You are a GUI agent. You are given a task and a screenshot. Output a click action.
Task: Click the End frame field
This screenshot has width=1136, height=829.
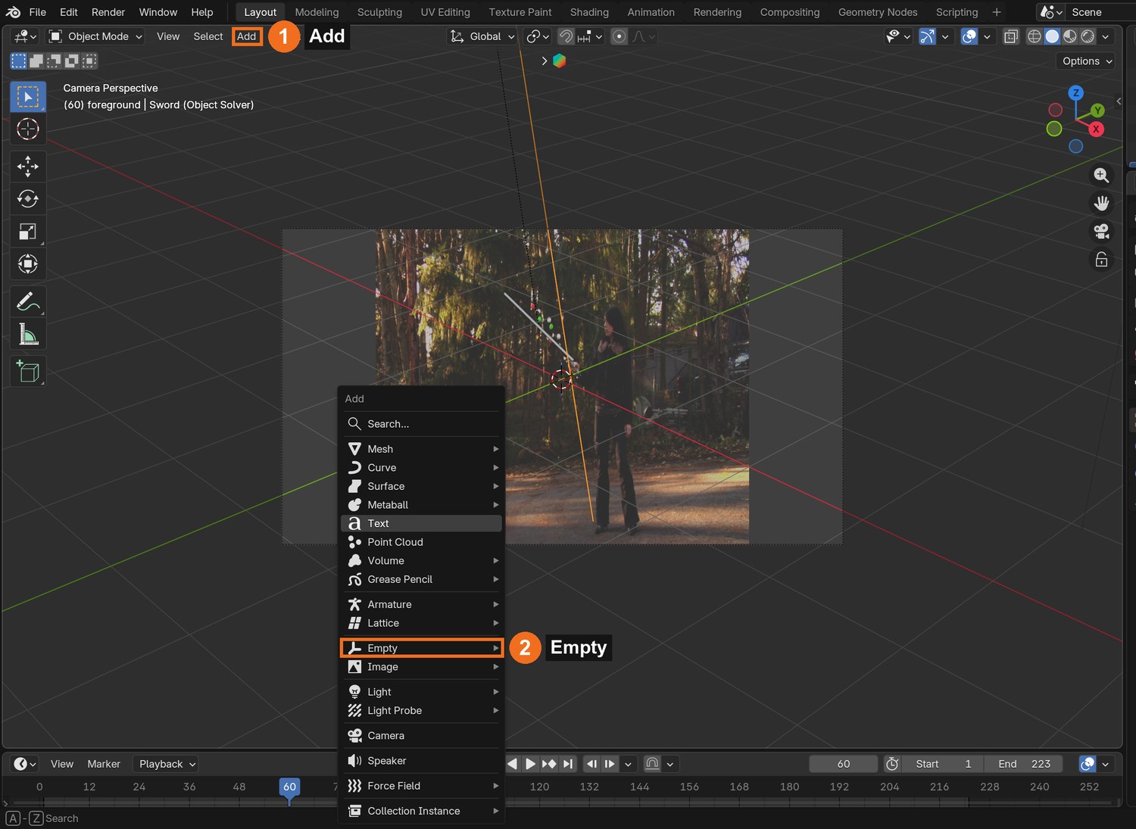(1023, 764)
